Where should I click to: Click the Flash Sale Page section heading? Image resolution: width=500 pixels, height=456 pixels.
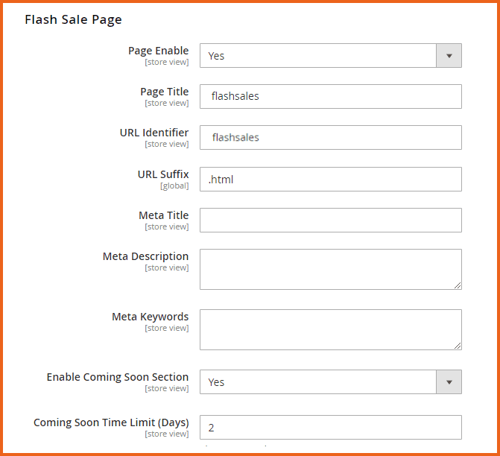tap(73, 19)
